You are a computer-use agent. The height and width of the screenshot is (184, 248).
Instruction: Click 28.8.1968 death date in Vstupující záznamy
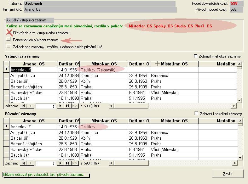[x=139, y=81]
